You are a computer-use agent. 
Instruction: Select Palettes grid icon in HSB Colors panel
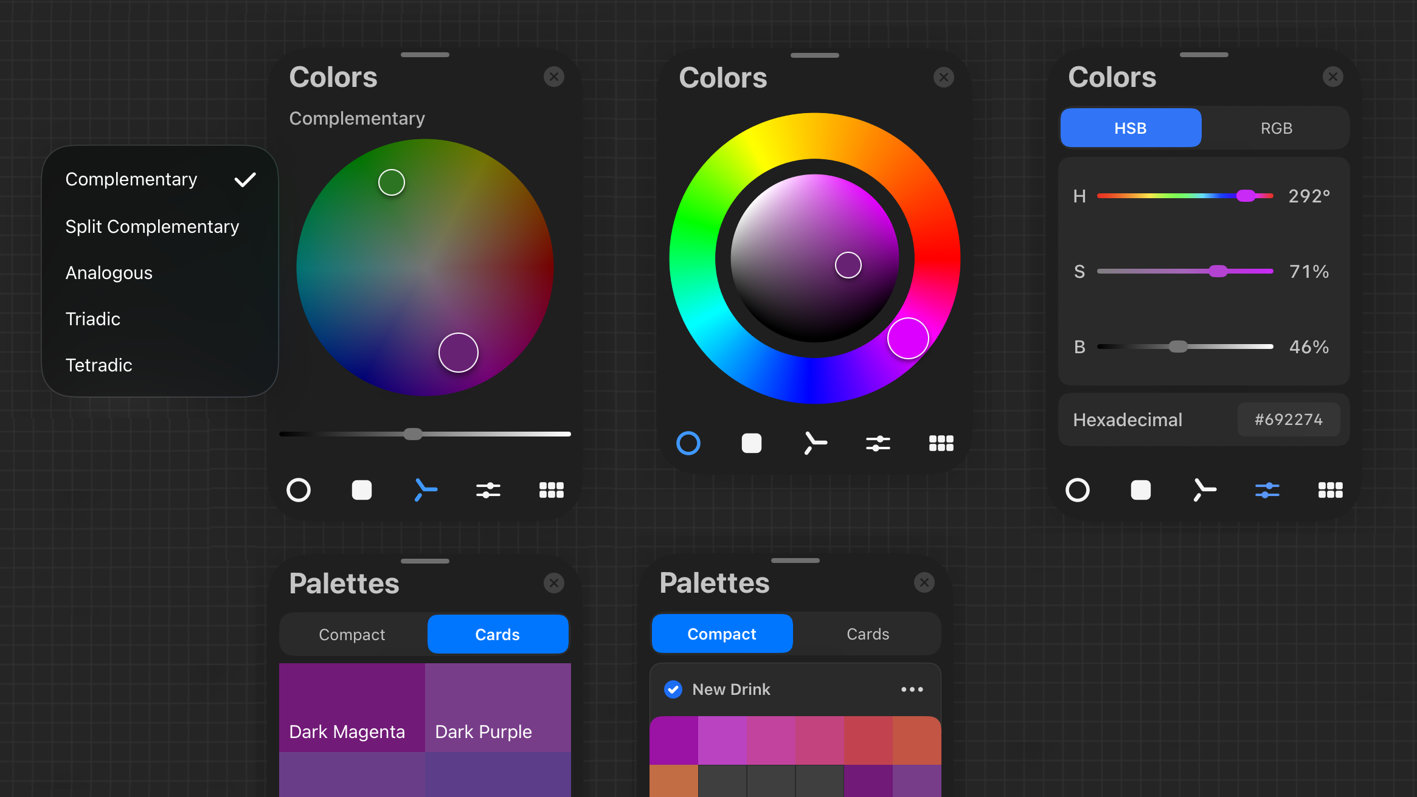(x=1331, y=490)
